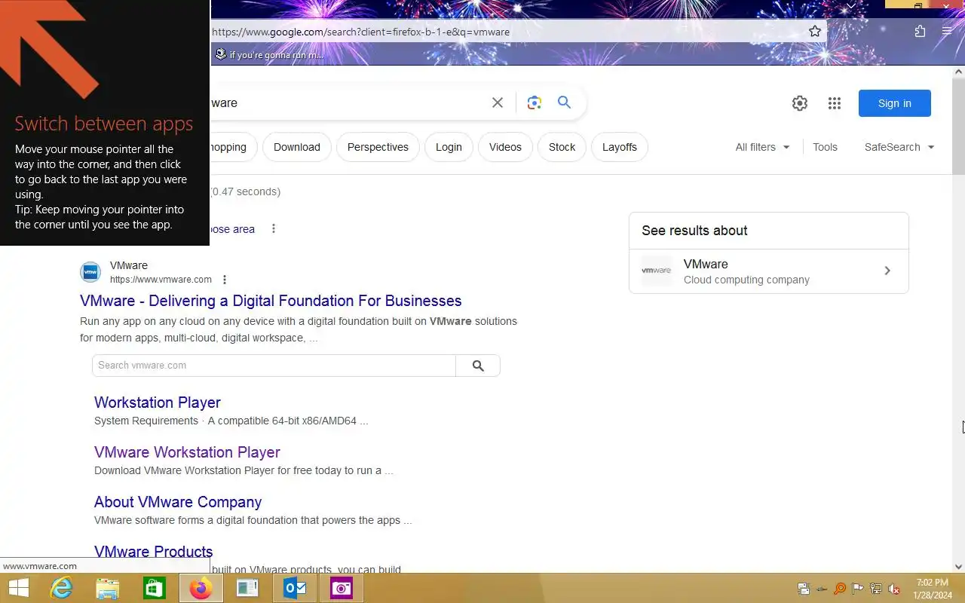This screenshot has height=603, width=965.
Task: Select the Perspectives filter chip
Action: [x=378, y=147]
